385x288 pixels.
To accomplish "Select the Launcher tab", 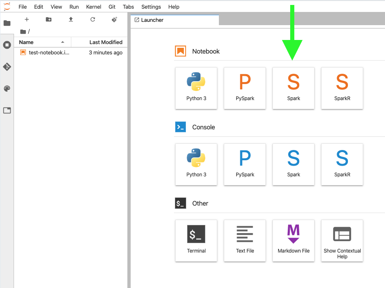I will click(175, 20).
